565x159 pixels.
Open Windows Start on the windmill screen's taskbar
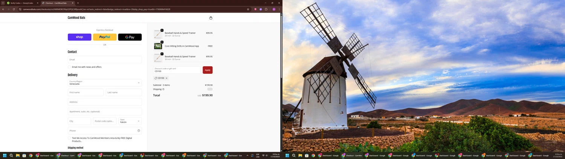tap(287, 155)
